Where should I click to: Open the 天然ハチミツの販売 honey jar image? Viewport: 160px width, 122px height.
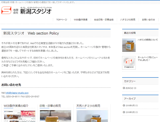click(x=92, y=116)
